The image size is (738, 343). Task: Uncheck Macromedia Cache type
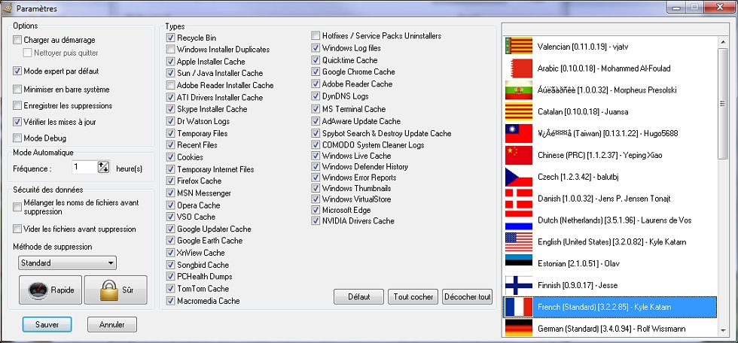point(170,301)
